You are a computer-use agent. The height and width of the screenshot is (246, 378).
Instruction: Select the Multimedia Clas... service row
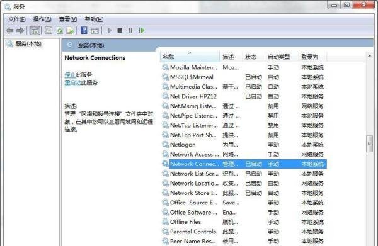pos(243,87)
